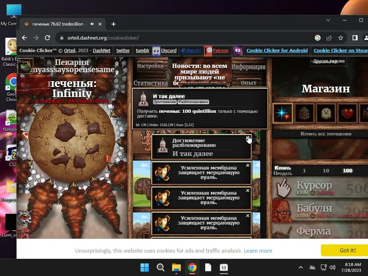Open the DashNet link
Image resolution: width=368 pixels, height=276 pixels.
click(101, 50)
